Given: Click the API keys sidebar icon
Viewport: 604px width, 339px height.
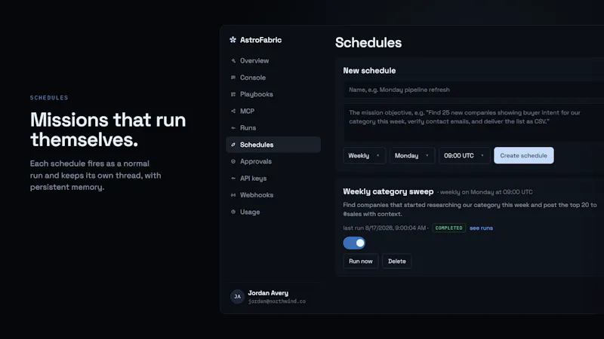Looking at the screenshot, I should [x=233, y=179].
